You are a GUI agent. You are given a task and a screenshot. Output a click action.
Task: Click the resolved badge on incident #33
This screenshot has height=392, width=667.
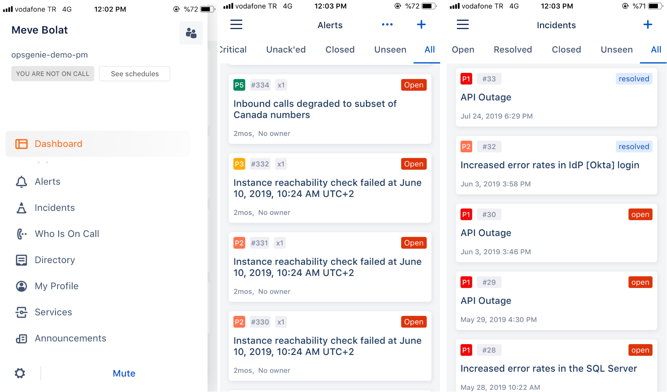634,79
